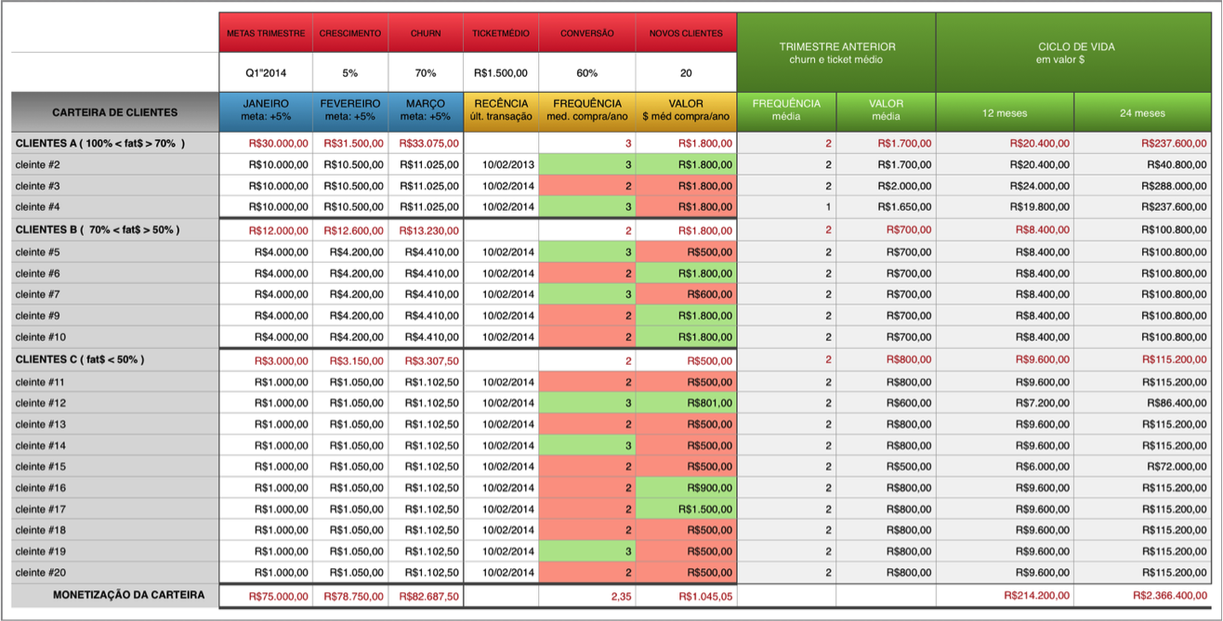1223x621 pixels.
Task: Click the NOVOS CLIENTES header cell
Action: [687, 32]
